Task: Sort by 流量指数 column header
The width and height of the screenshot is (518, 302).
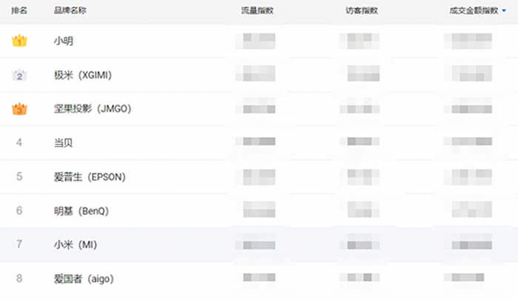Action: pos(258,10)
